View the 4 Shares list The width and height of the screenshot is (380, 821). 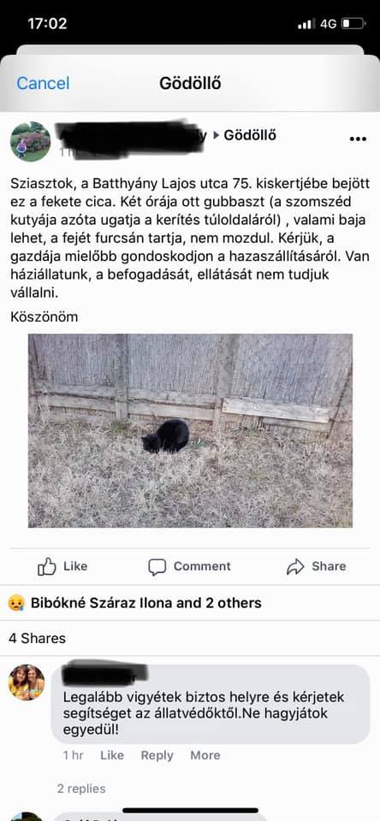coord(37,638)
